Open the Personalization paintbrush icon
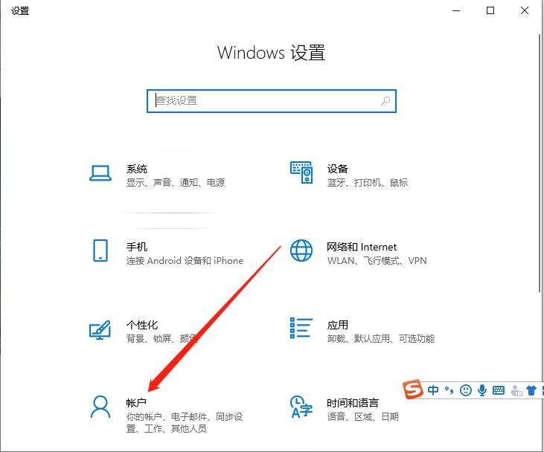The width and height of the screenshot is (544, 452). click(100, 329)
